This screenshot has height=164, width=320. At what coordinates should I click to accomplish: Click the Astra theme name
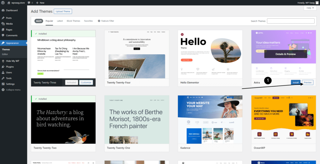[x=257, y=83]
